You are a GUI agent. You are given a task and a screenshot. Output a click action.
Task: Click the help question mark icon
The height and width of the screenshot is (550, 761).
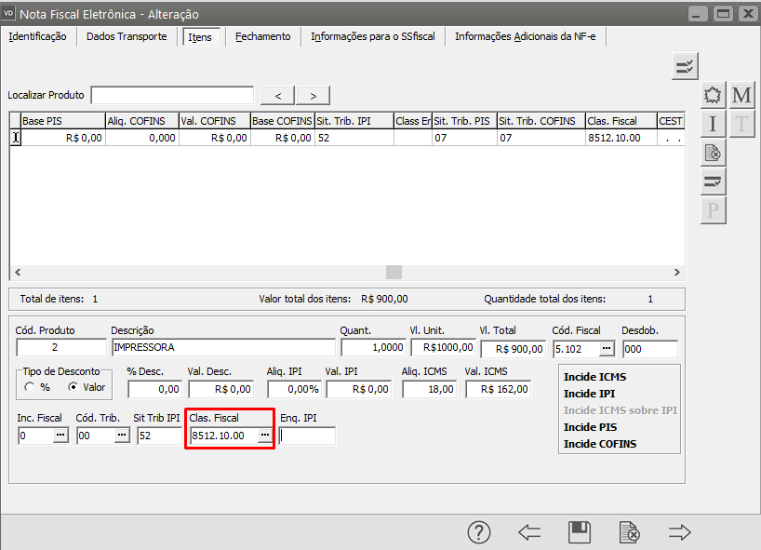click(478, 532)
